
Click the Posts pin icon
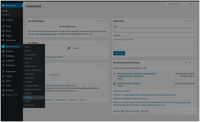(x=3, y=26)
